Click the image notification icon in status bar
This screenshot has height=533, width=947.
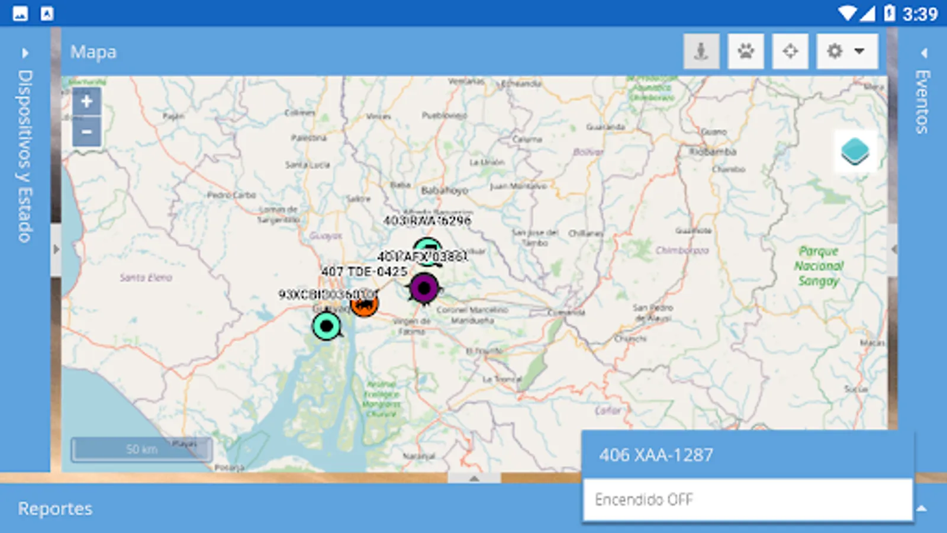click(20, 14)
